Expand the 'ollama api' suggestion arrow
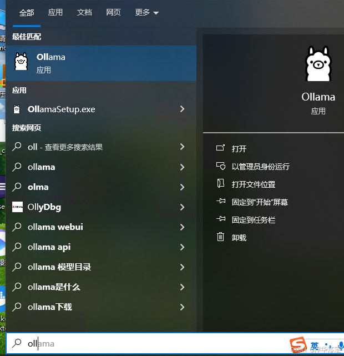 182,247
